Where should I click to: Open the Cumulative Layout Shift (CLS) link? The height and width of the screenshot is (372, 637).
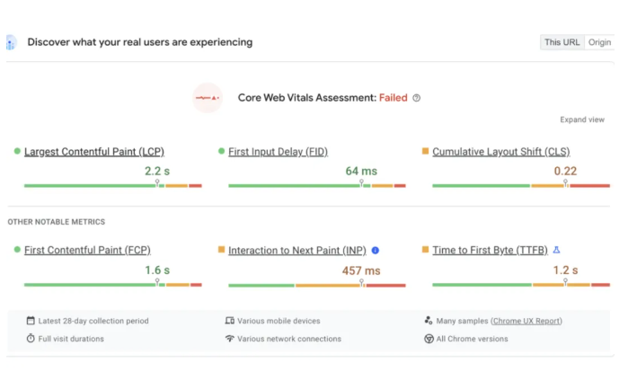click(500, 152)
